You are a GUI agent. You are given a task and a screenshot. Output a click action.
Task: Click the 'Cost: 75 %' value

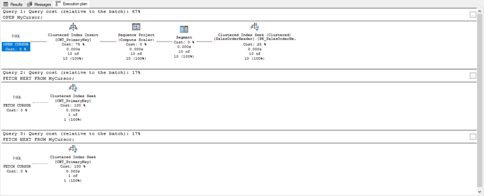tap(73, 44)
